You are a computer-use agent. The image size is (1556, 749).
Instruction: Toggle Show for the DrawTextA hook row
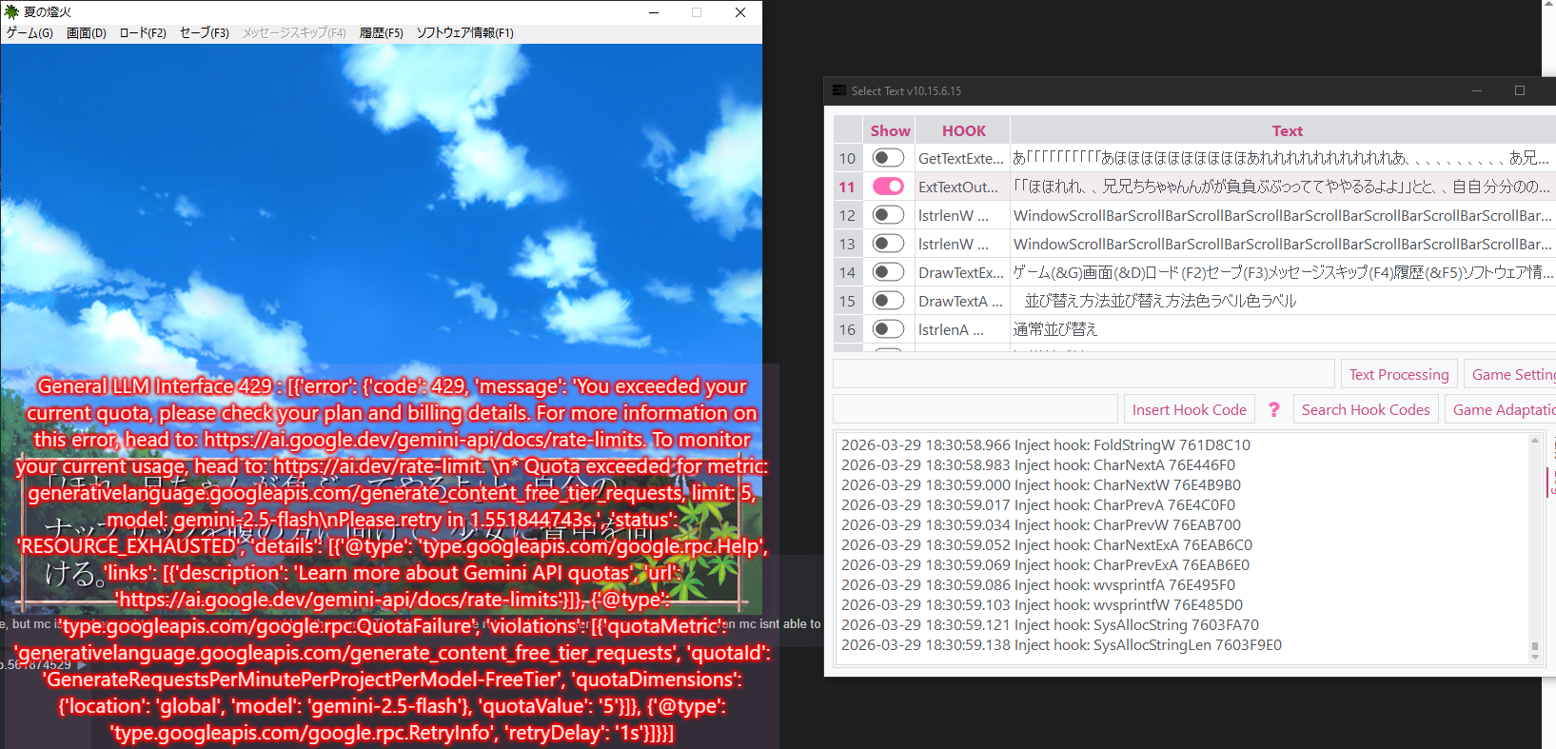(888, 301)
